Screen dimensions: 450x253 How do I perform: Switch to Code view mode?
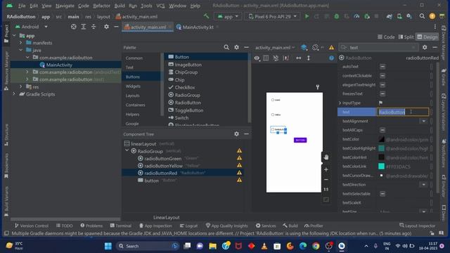tap(386, 37)
